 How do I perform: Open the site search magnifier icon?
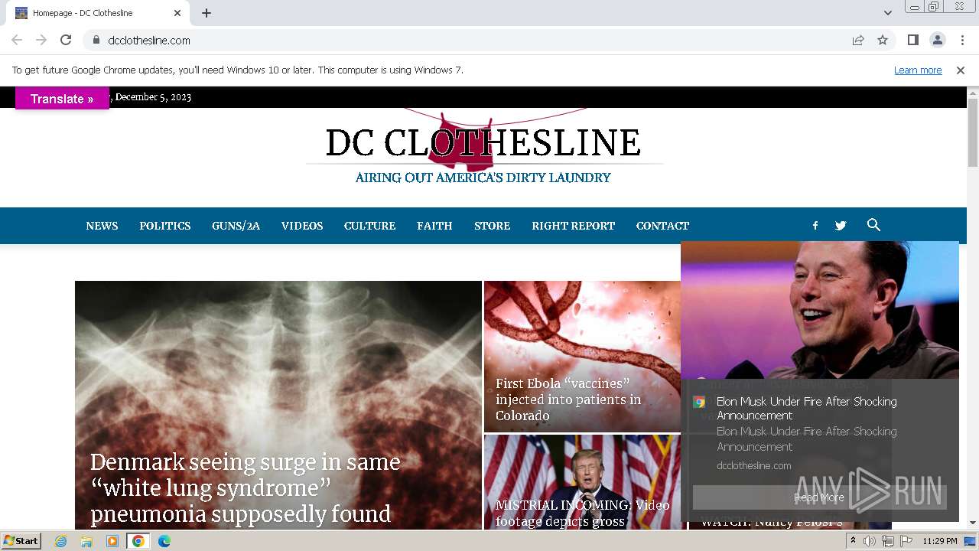[873, 225]
